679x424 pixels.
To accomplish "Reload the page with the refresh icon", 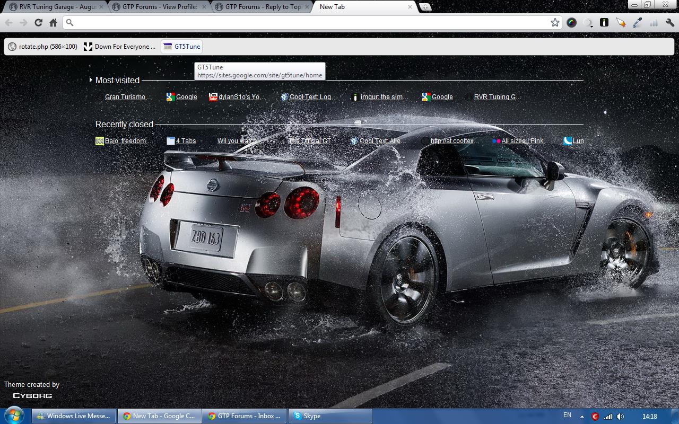I will tap(38, 23).
